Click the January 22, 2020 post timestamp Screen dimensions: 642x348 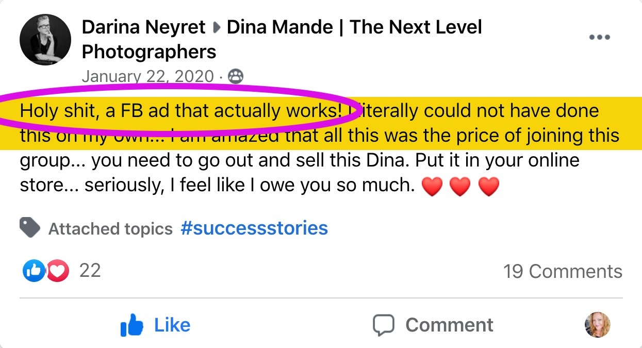pos(147,76)
